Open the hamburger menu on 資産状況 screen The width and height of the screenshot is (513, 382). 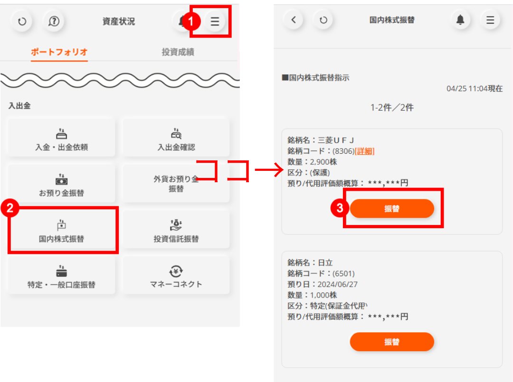click(215, 21)
